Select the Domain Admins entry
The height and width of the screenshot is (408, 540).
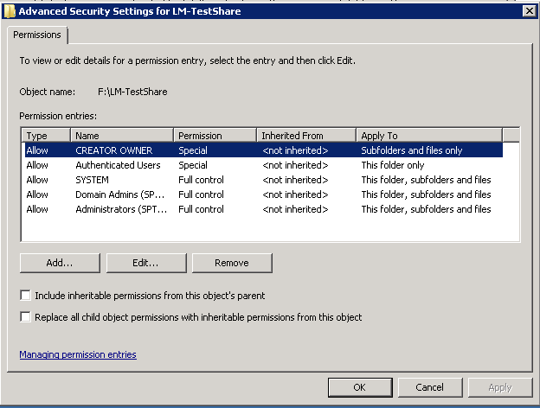click(x=264, y=194)
